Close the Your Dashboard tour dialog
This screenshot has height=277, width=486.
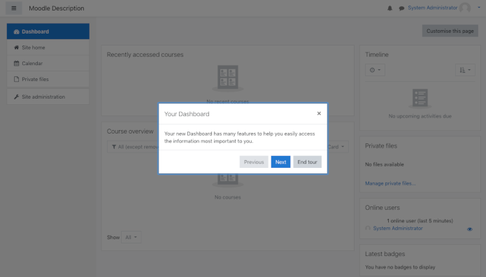[x=319, y=113]
